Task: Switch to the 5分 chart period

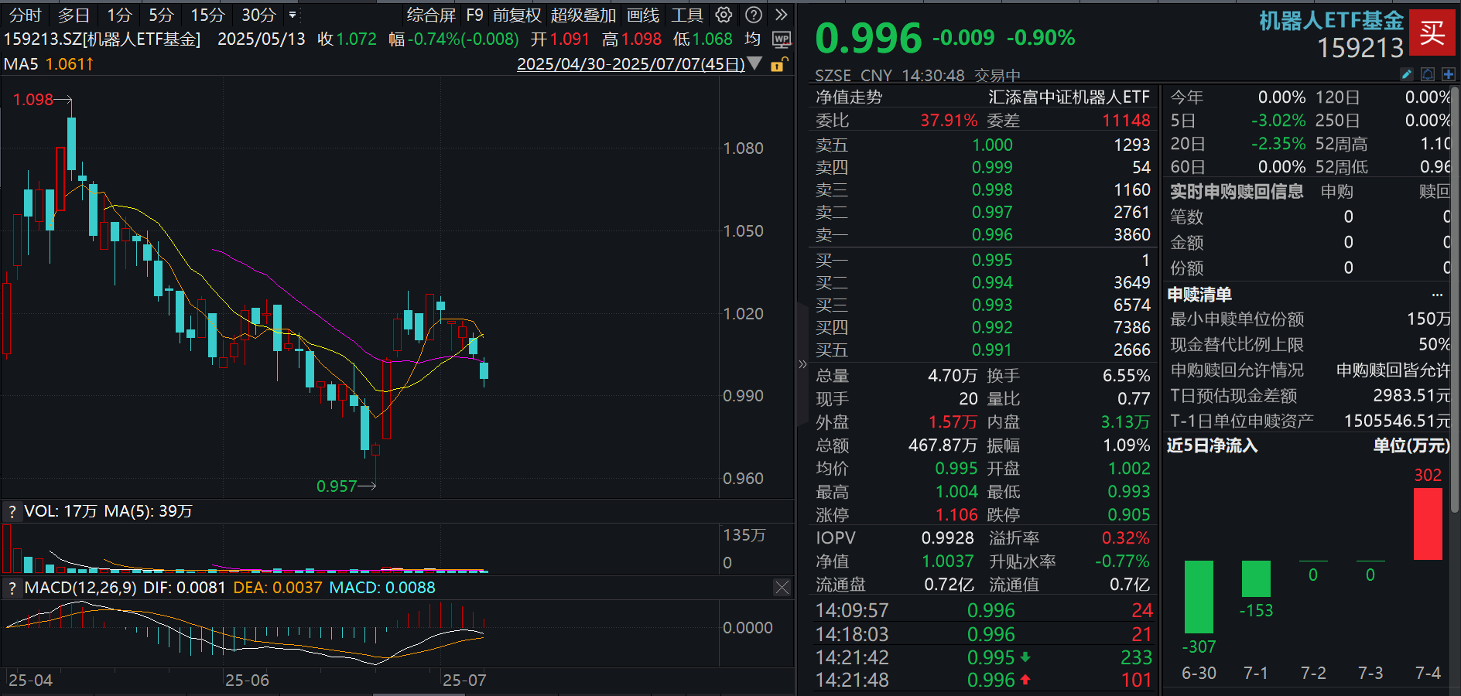Action: pos(161,14)
